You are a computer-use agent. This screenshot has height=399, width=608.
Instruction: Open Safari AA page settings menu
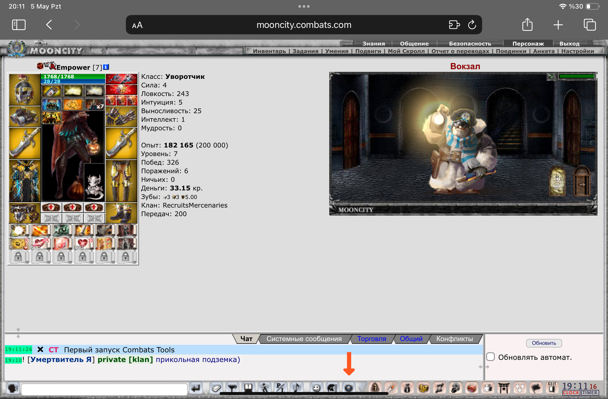(137, 25)
